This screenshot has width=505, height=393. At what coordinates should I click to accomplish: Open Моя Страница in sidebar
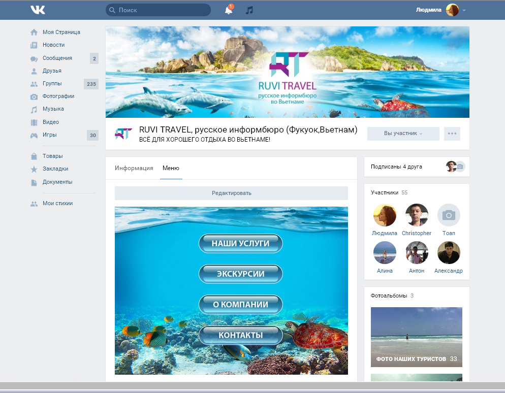pos(61,32)
